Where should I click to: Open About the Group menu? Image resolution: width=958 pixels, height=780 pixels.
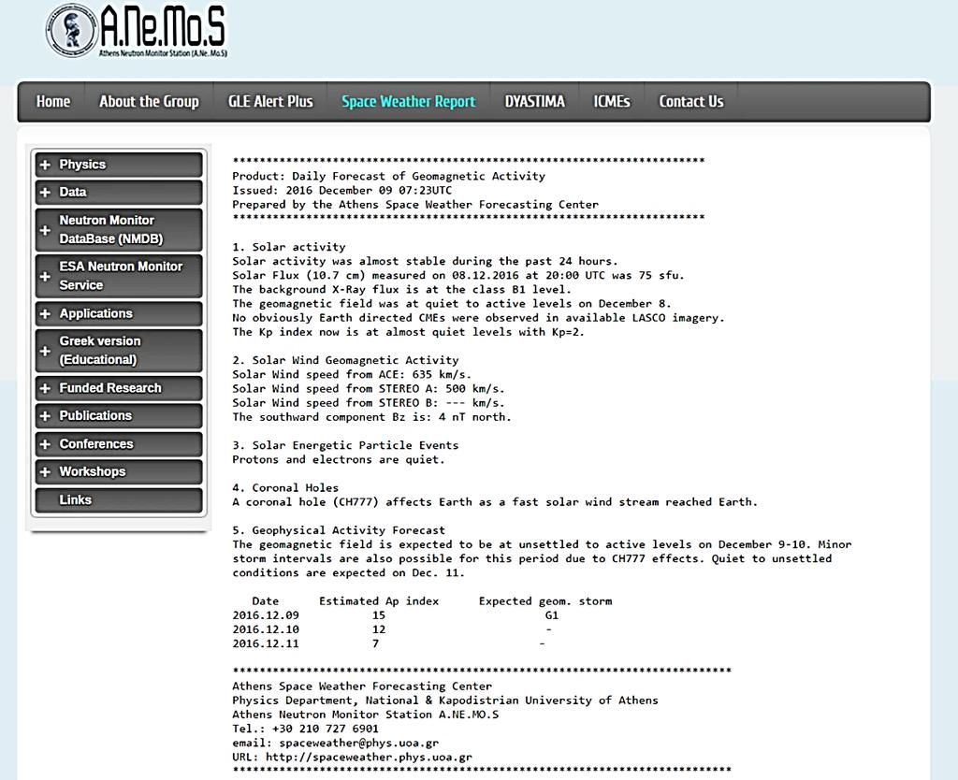point(149,101)
